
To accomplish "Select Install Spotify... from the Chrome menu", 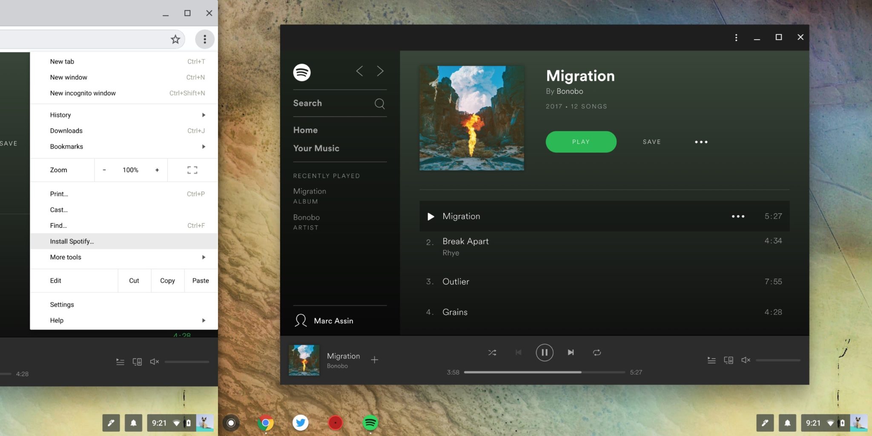I will (x=72, y=241).
